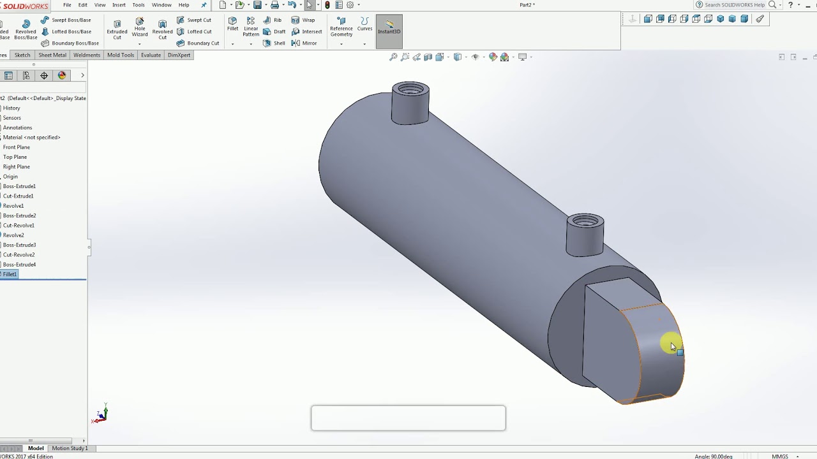
Task: Click the Rebuild traffic light icon
Action: (327, 4)
